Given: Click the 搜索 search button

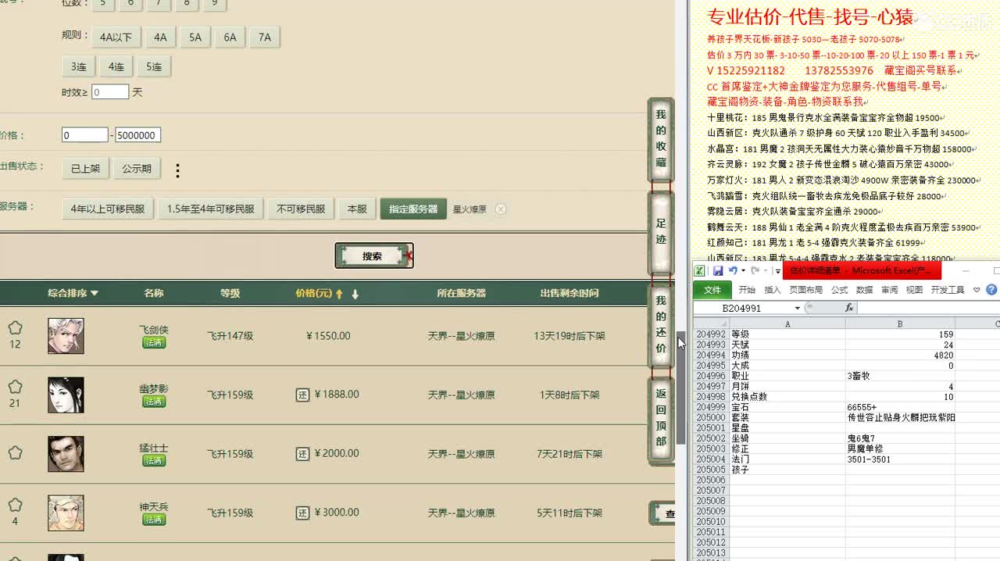Looking at the screenshot, I should coord(373,255).
